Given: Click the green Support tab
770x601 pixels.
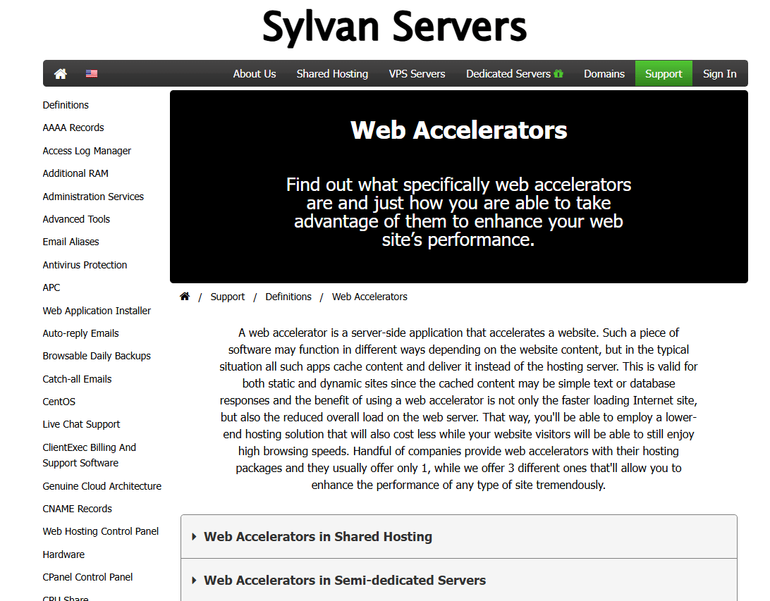Looking at the screenshot, I should click(x=664, y=73).
